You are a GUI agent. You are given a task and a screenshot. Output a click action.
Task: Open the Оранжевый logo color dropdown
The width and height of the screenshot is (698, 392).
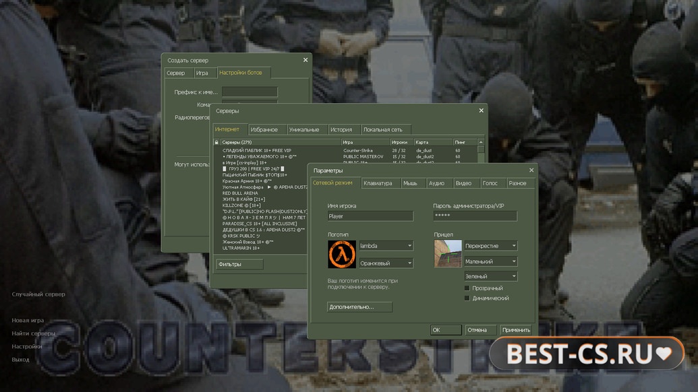pyautogui.click(x=386, y=263)
